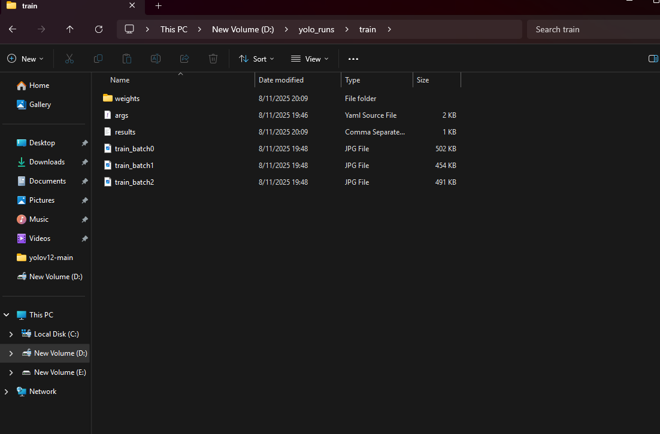
Task: Navigate to yolo_runs in address bar
Action: pos(316,29)
